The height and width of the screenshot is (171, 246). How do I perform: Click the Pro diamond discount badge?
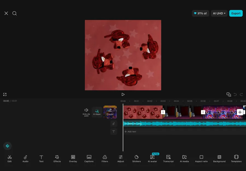click(x=200, y=13)
